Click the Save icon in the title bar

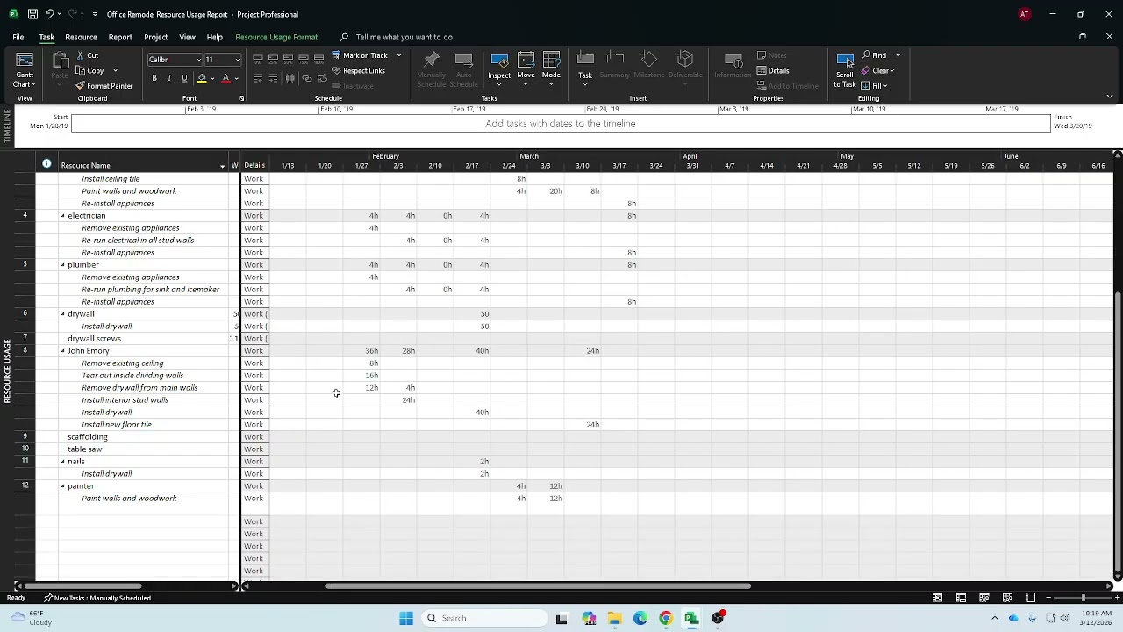[x=32, y=14]
